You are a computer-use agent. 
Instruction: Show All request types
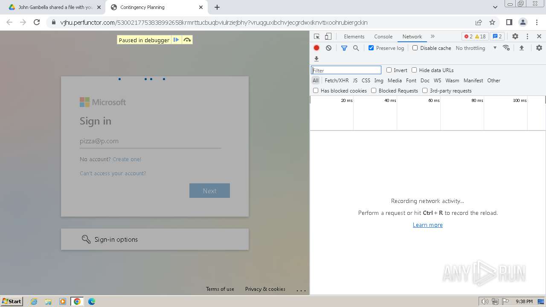click(x=315, y=81)
